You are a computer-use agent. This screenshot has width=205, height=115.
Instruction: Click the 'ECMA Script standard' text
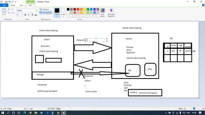47,91
